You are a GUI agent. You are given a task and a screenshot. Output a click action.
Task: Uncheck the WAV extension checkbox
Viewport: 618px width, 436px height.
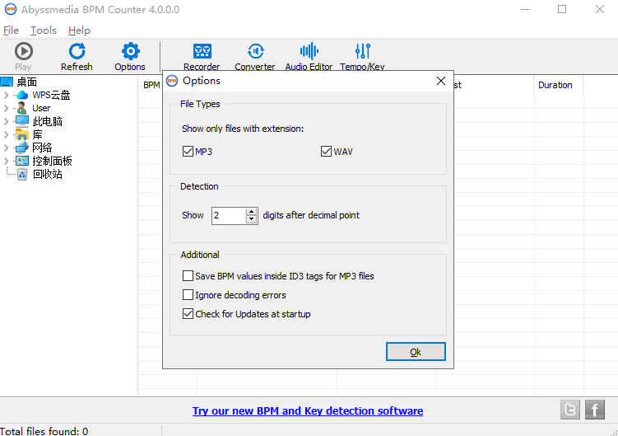326,152
